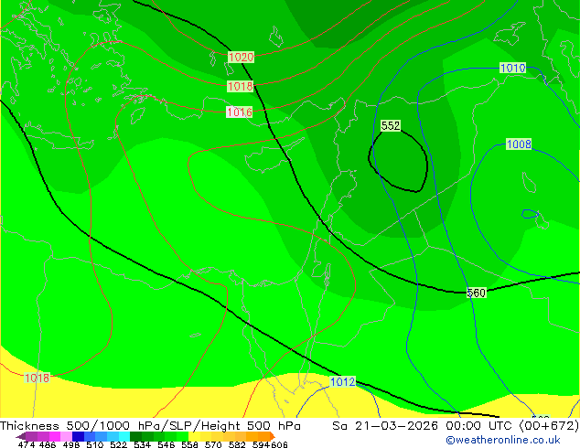Click the purple arrow at legend start
The height and width of the screenshot is (448, 580).
pyautogui.click(x=21, y=436)
